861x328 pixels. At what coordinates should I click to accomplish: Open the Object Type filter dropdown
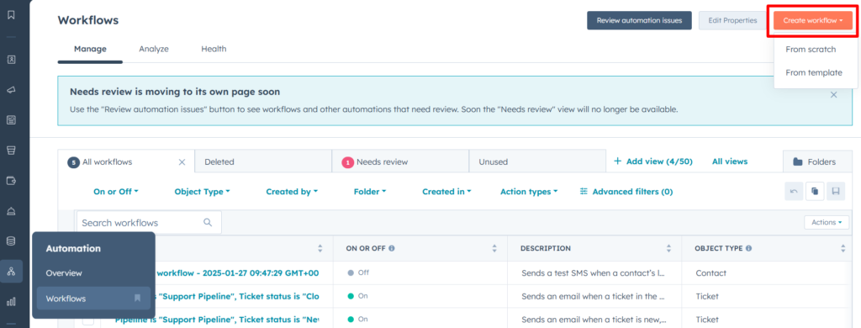pos(202,192)
